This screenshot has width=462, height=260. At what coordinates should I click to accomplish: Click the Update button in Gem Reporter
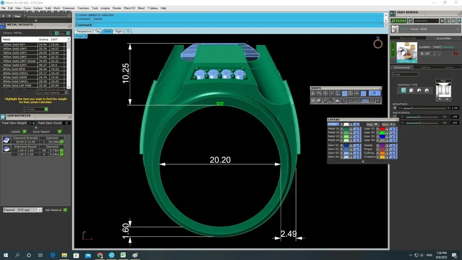[18, 132]
